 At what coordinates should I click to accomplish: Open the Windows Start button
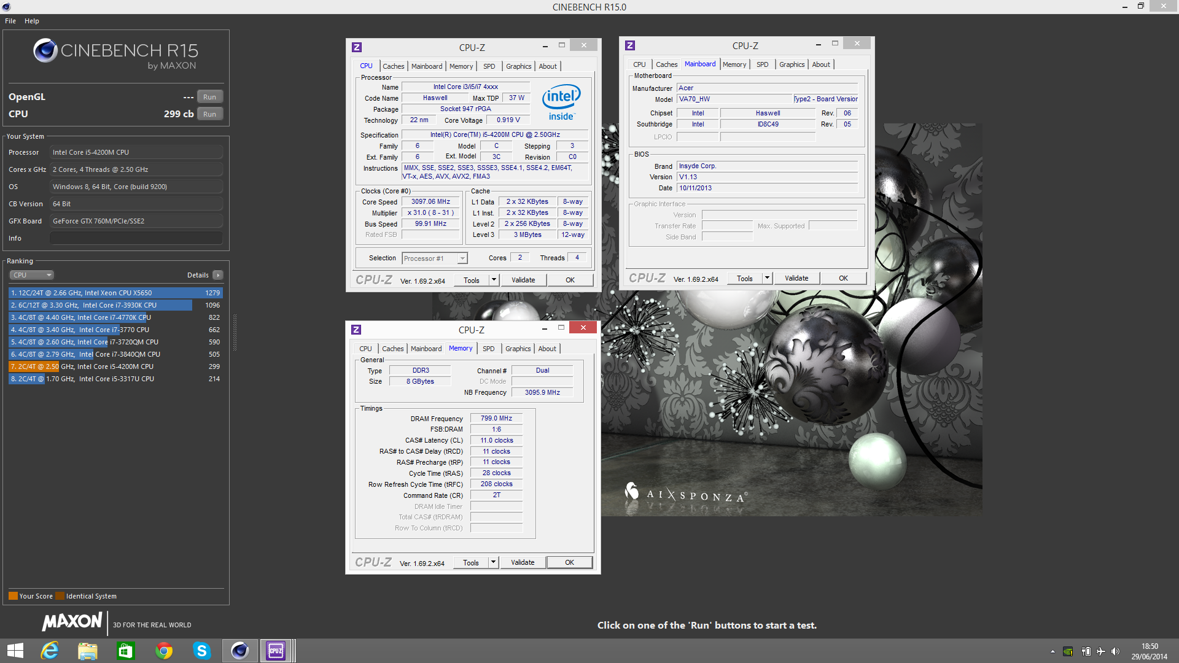(x=15, y=651)
